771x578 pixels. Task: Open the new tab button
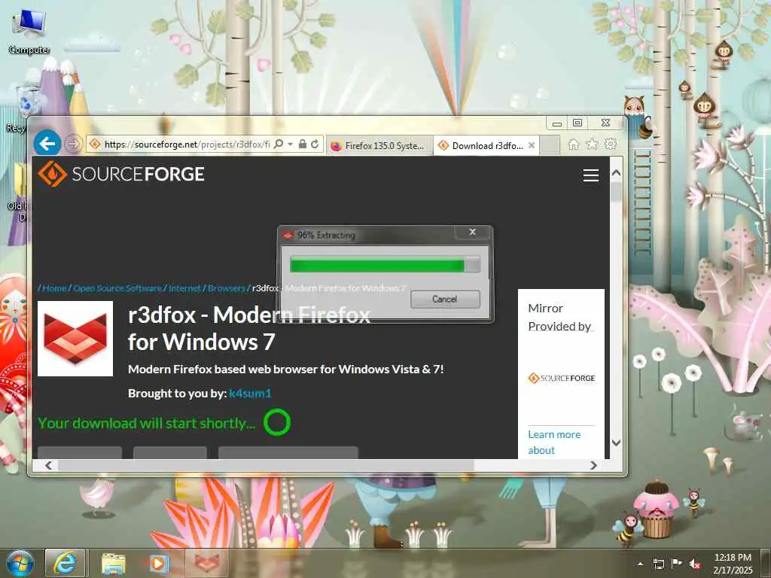coord(550,145)
